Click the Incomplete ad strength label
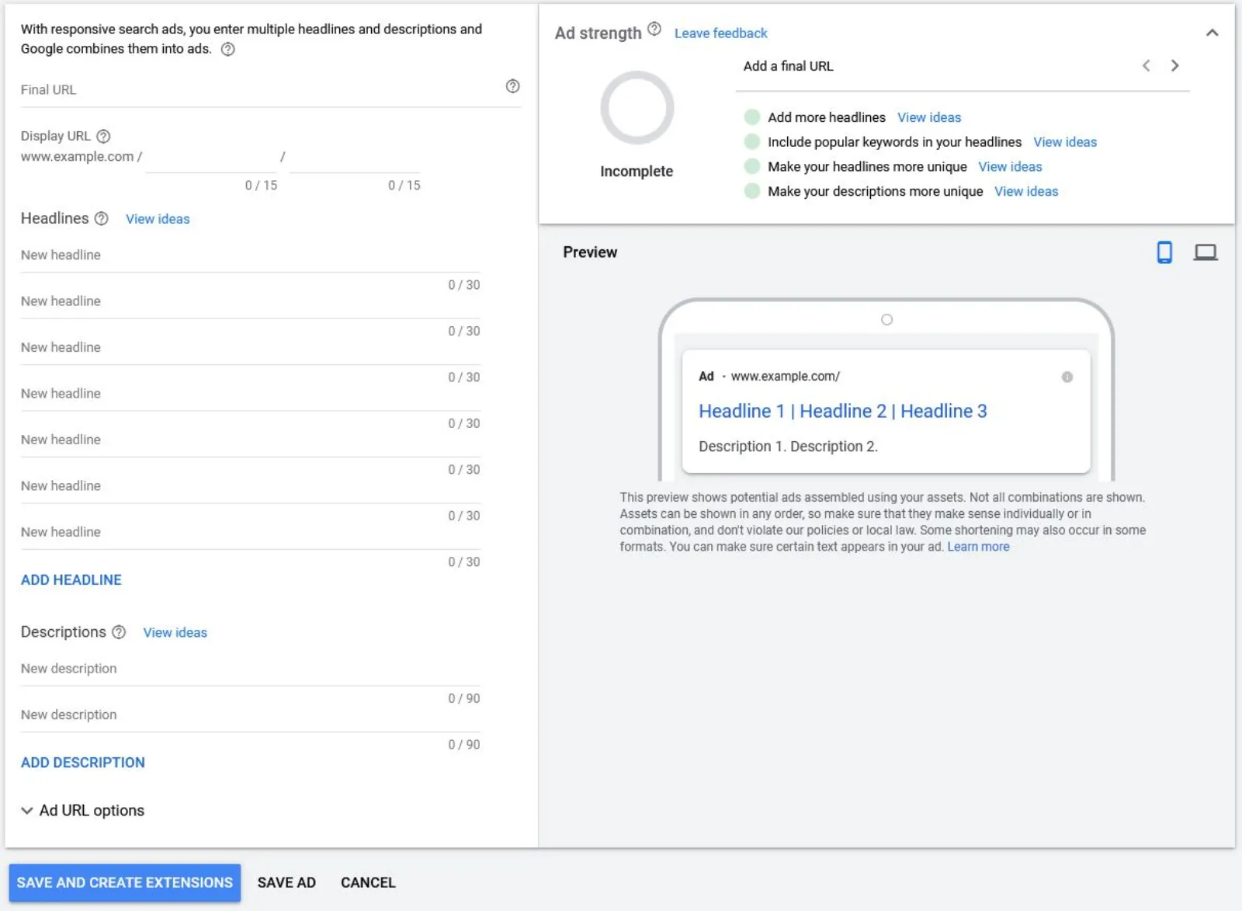The width and height of the screenshot is (1242, 911). point(637,172)
